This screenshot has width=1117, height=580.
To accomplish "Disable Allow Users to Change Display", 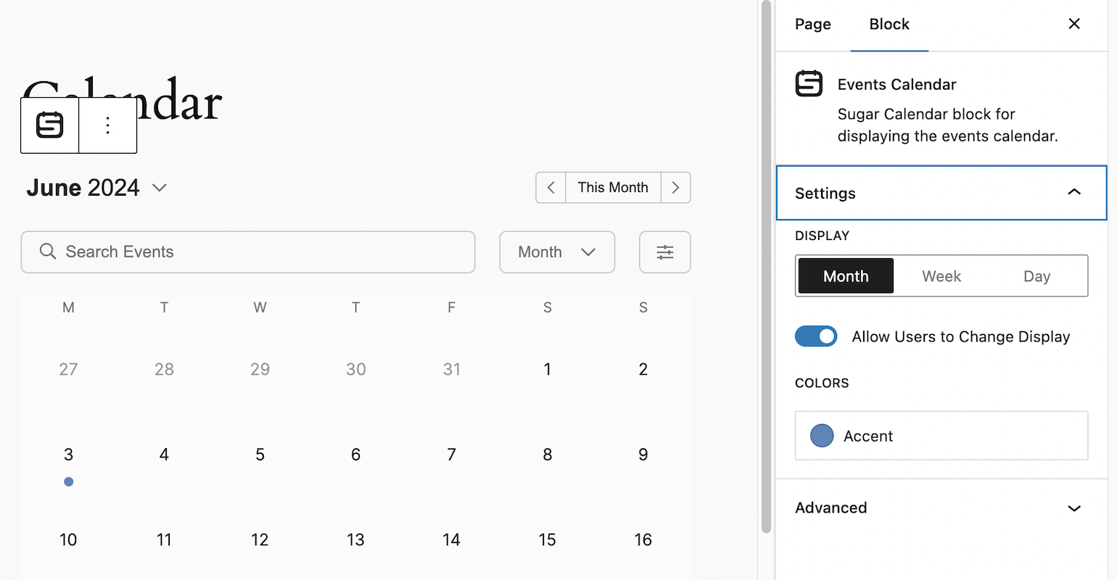I will (816, 336).
